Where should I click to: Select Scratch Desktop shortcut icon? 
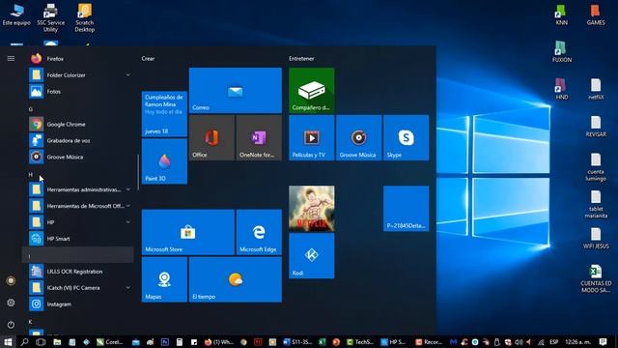click(85, 17)
